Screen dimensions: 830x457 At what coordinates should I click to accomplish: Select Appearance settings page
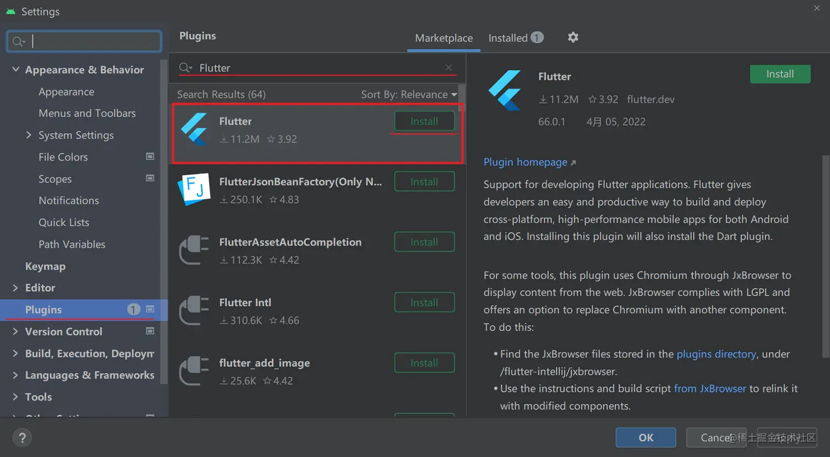[66, 92]
